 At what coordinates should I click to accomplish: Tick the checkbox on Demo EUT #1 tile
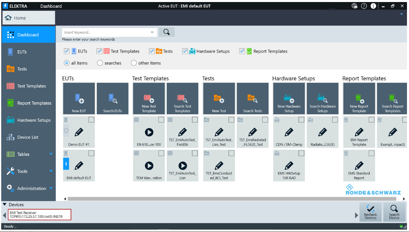click(x=91, y=120)
